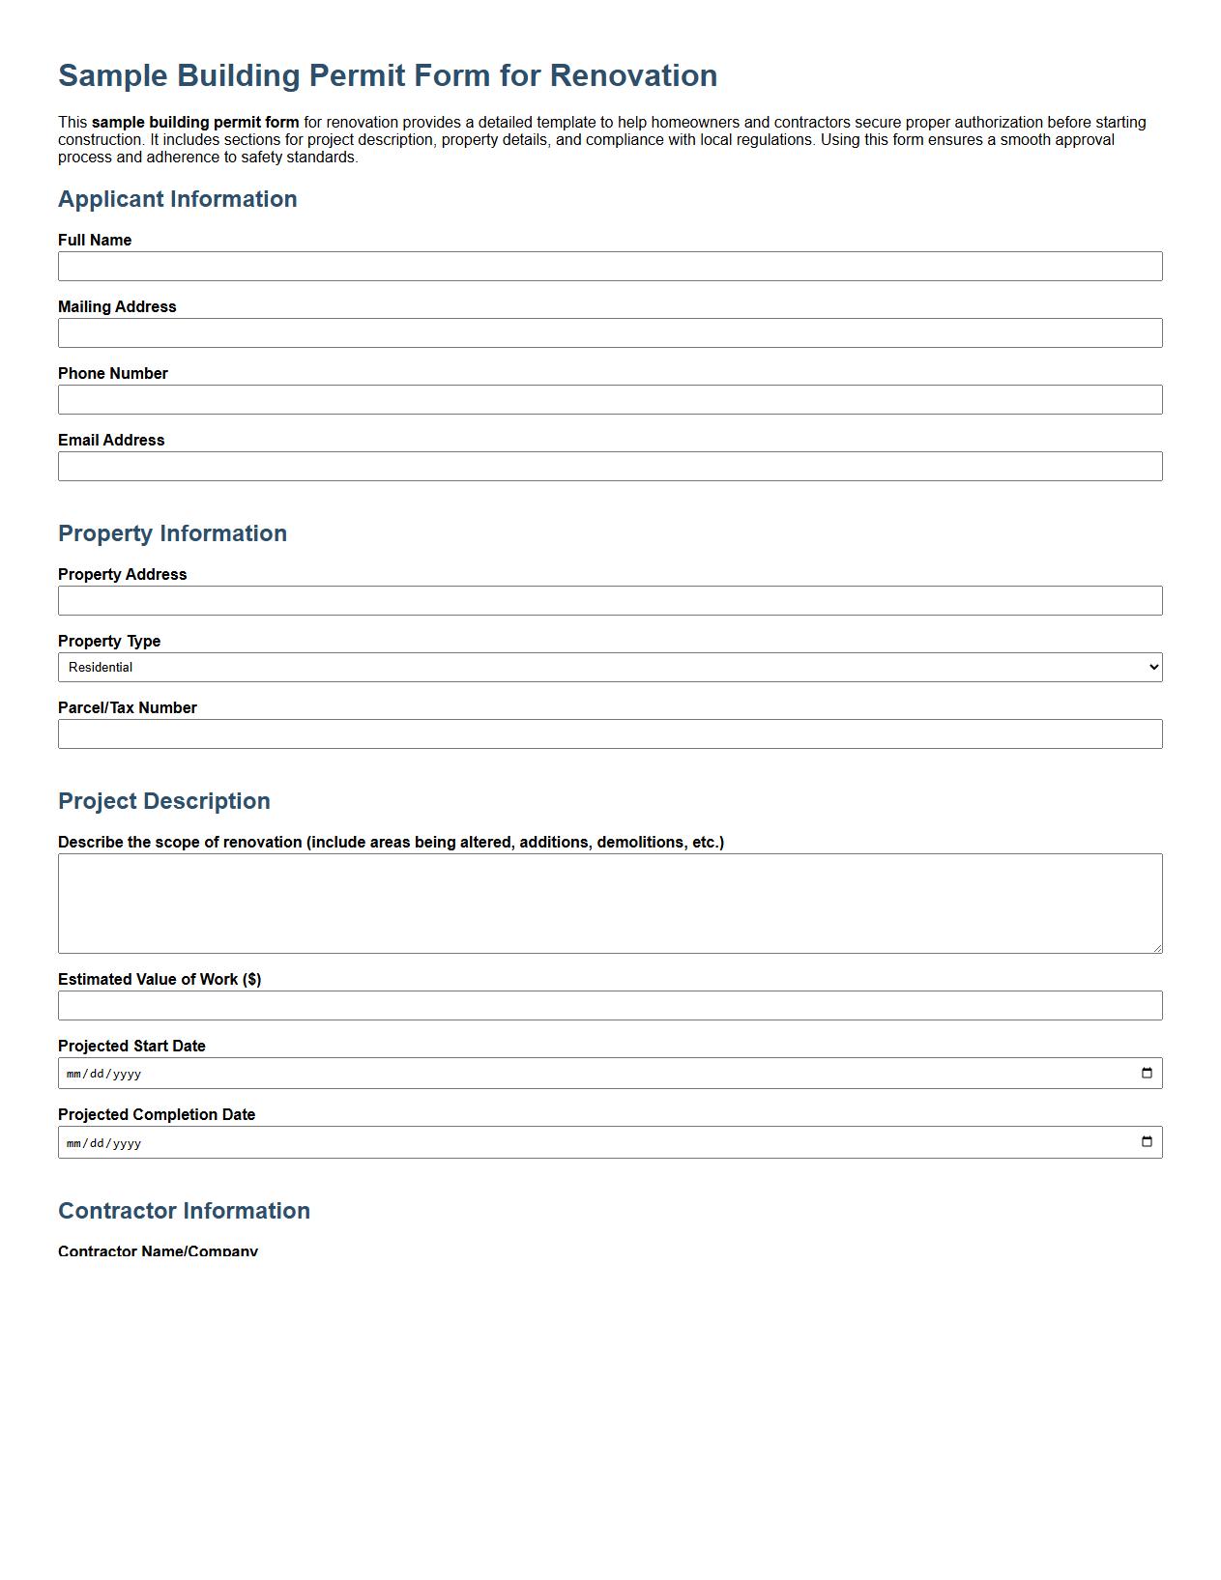This screenshot has width=1221, height=1580.
Task: Select the Phone Number text box
Action: (x=610, y=399)
